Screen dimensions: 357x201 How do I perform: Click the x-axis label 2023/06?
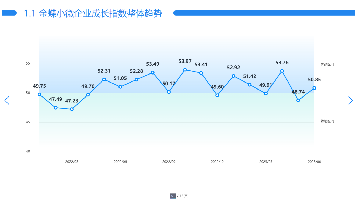coord(314,162)
